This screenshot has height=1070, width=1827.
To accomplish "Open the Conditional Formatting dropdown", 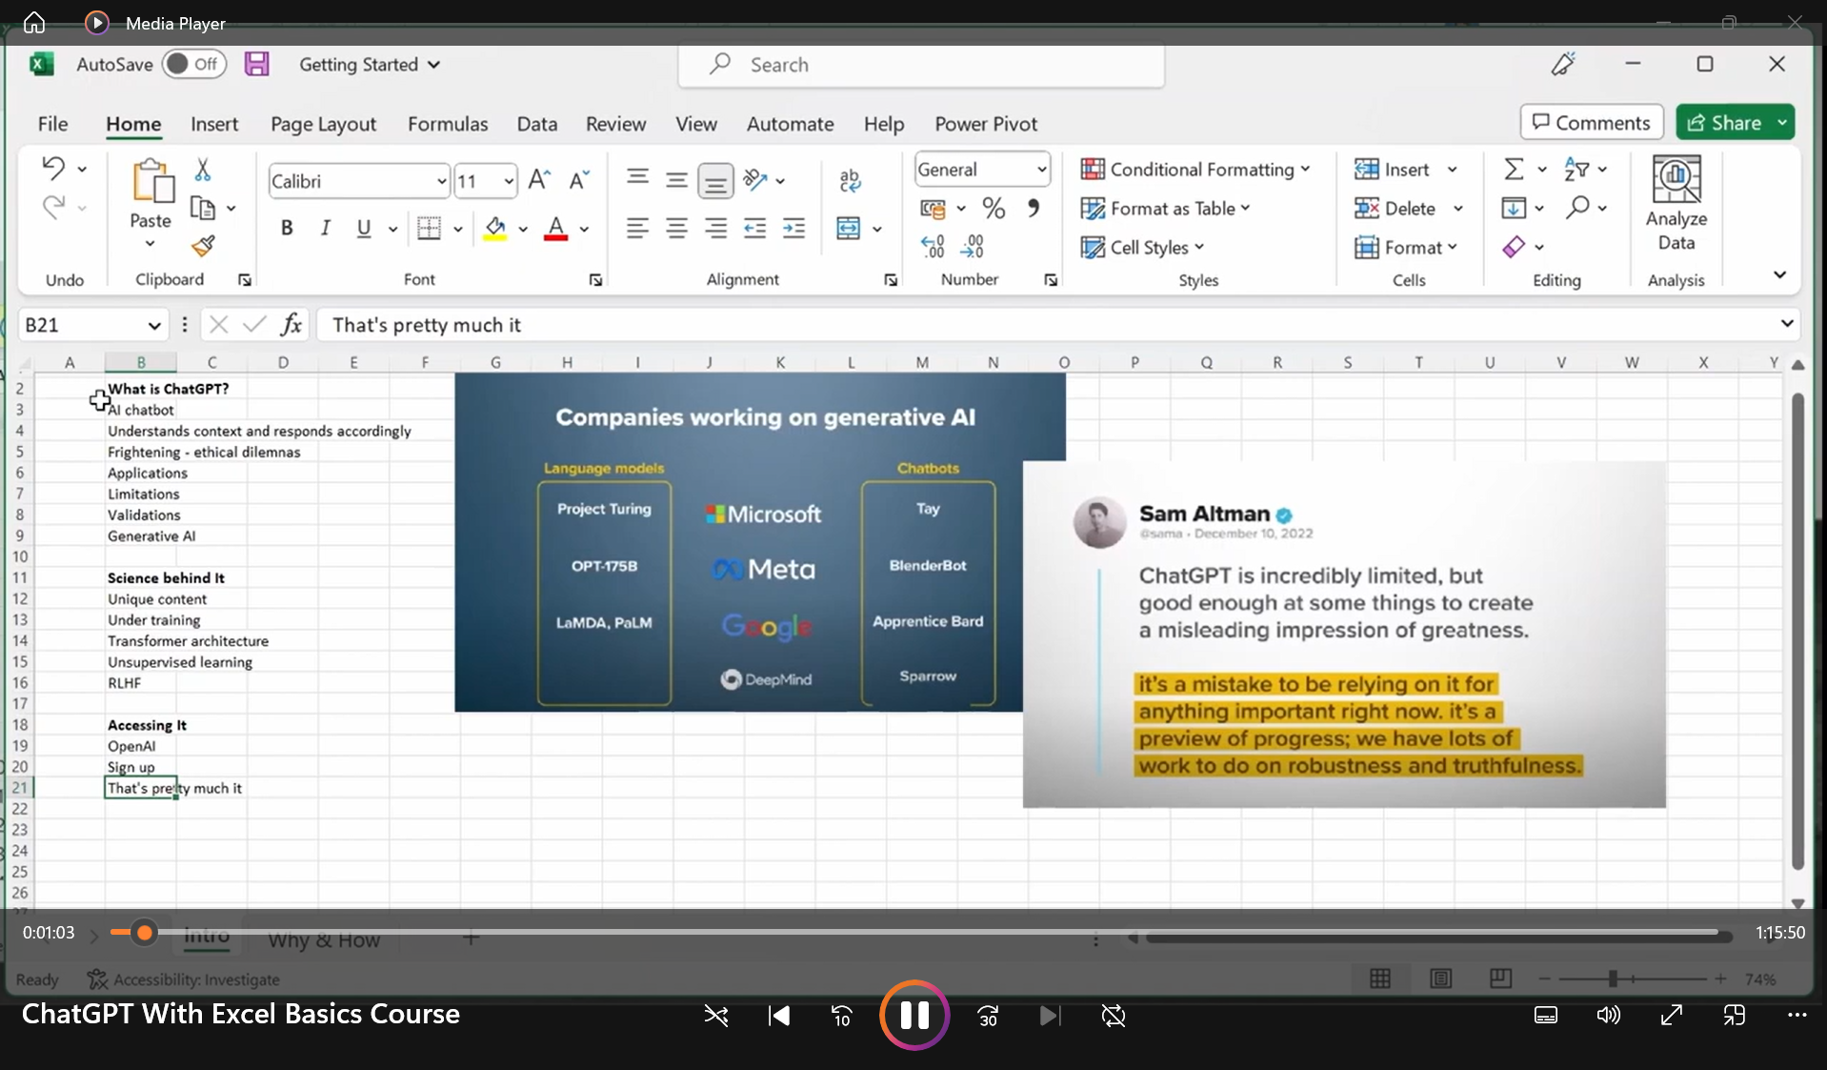I will pyautogui.click(x=1195, y=170).
